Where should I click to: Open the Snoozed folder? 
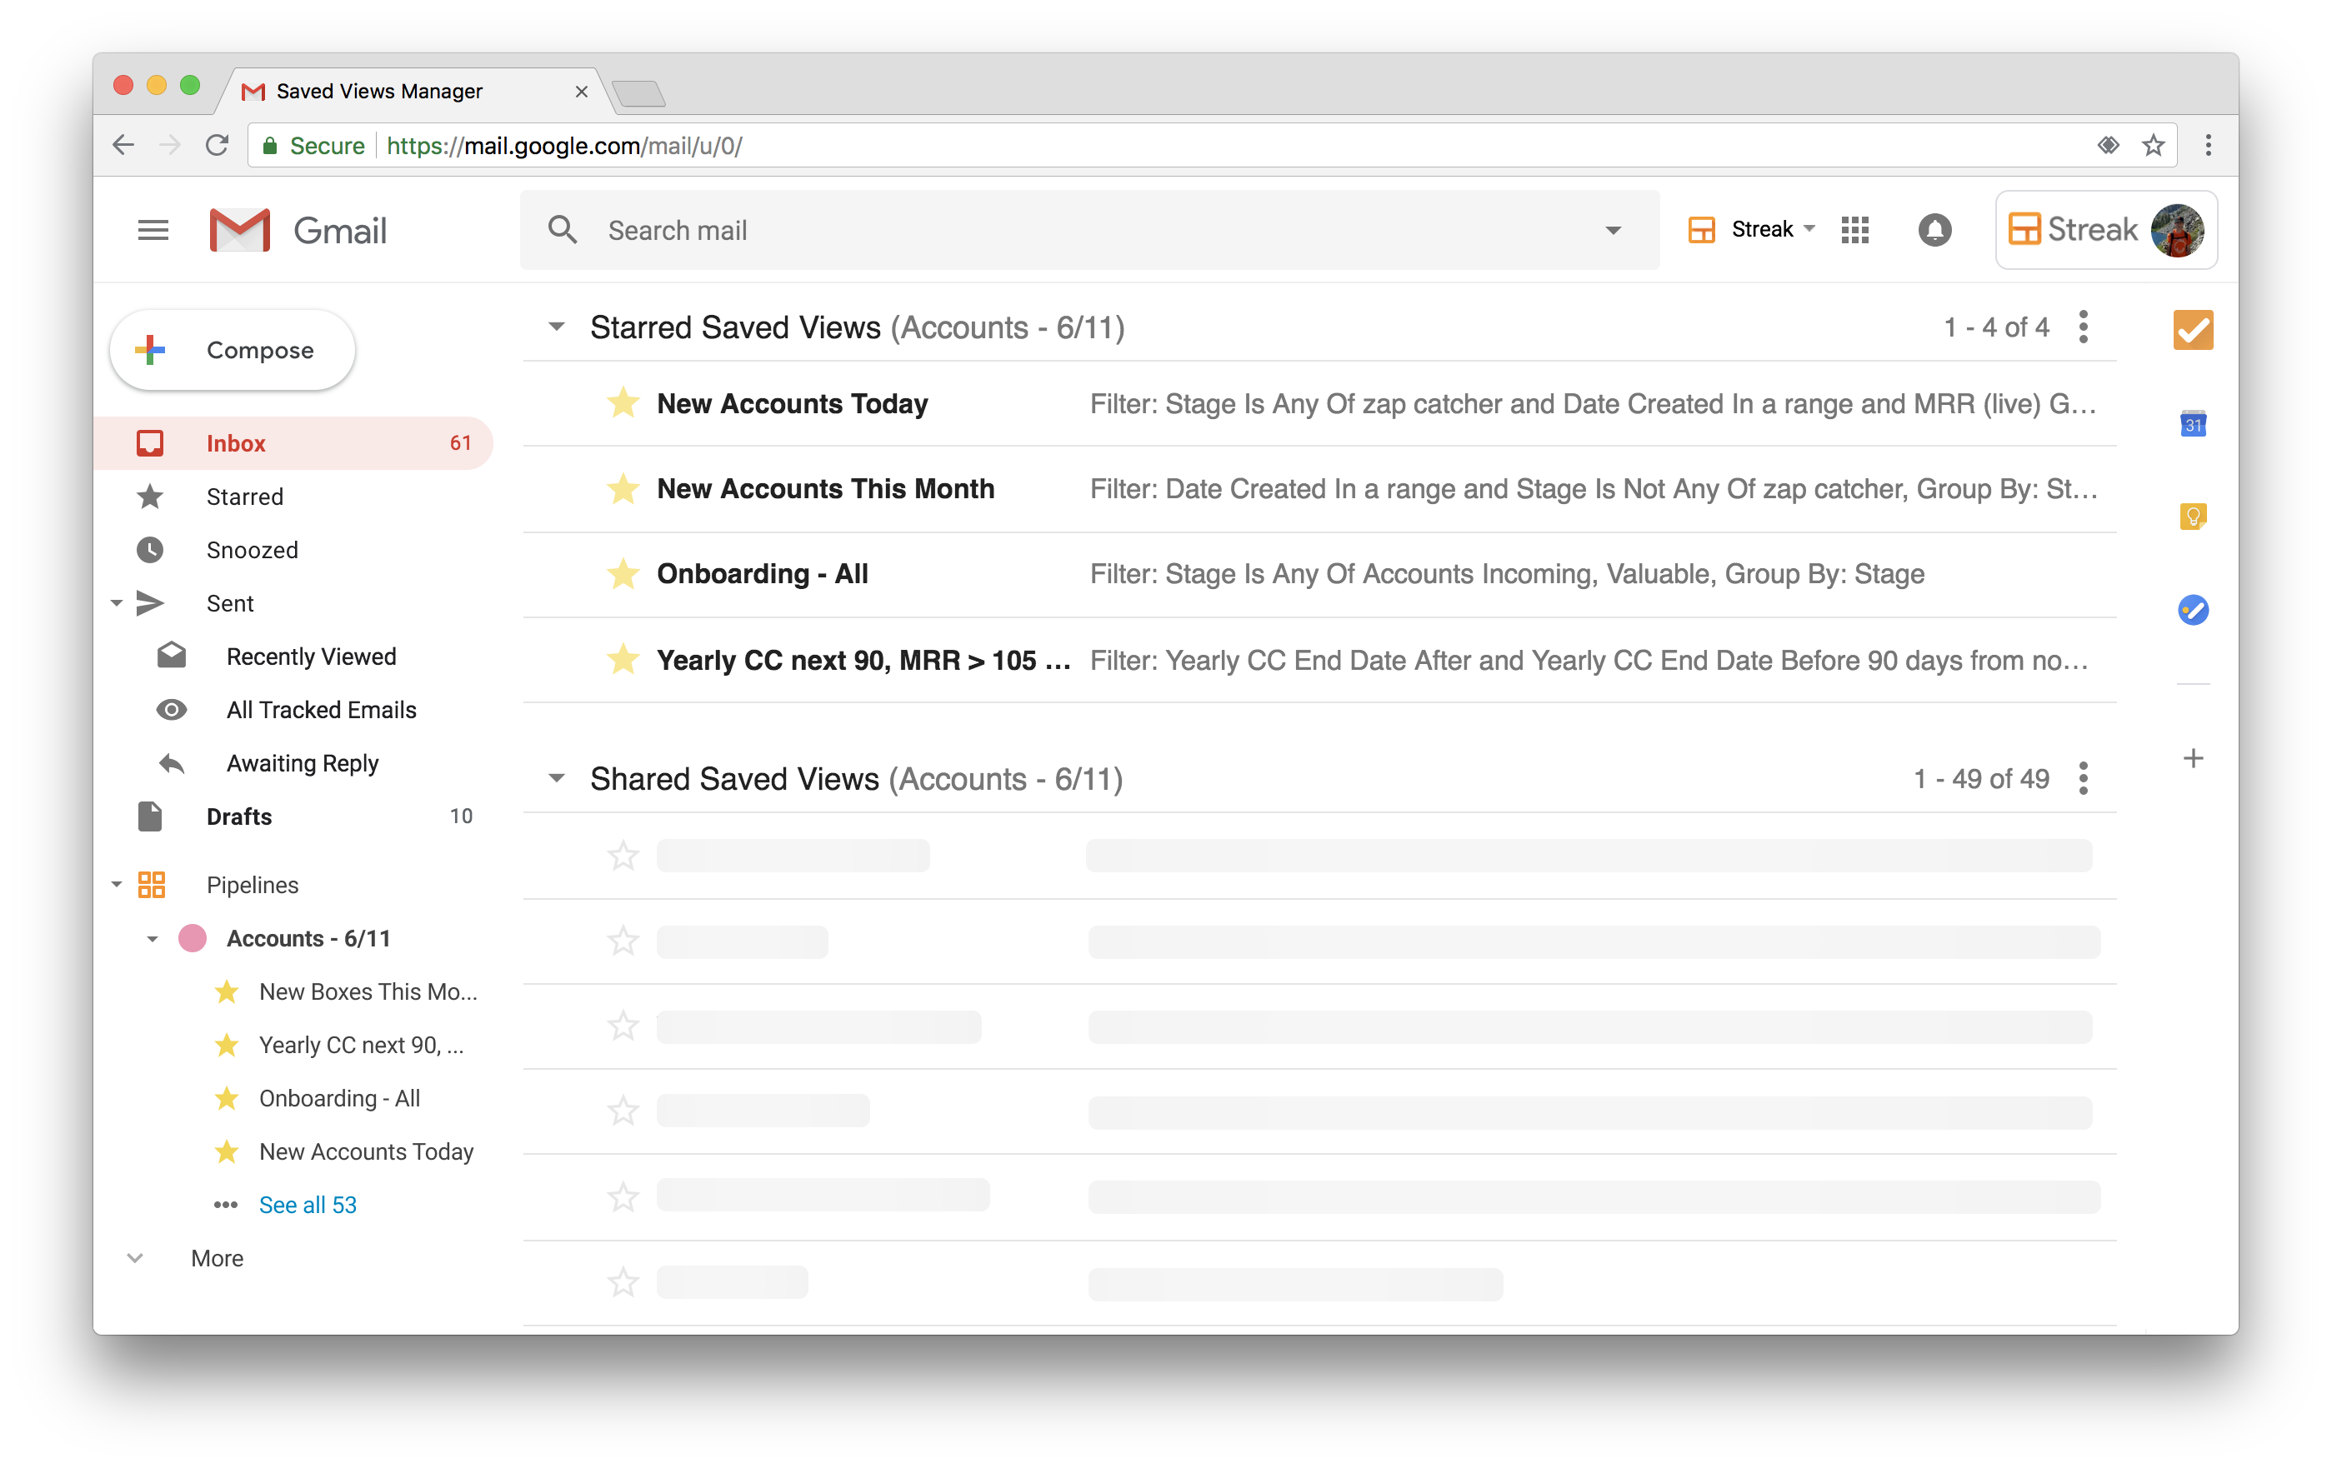252,550
